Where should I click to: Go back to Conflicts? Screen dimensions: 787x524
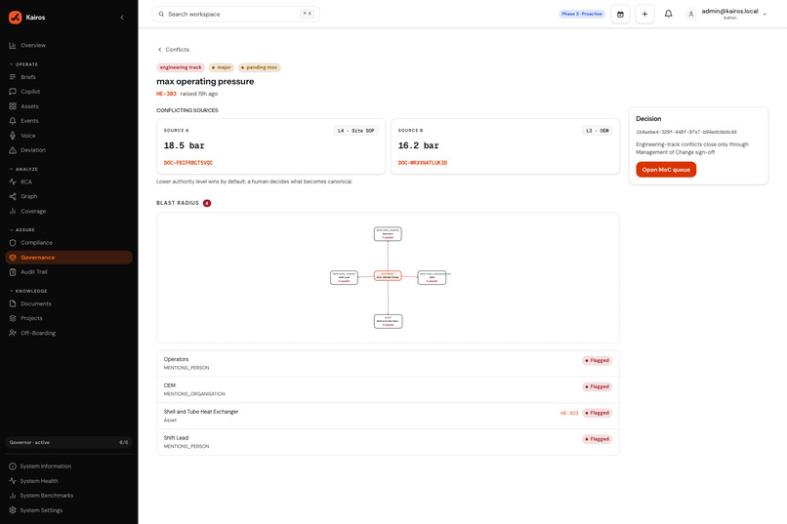[174, 50]
